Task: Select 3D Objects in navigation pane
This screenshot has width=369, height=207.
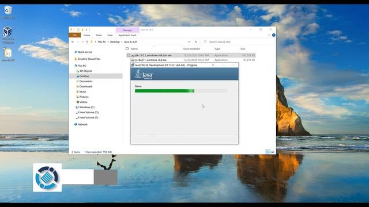Action: (86, 71)
